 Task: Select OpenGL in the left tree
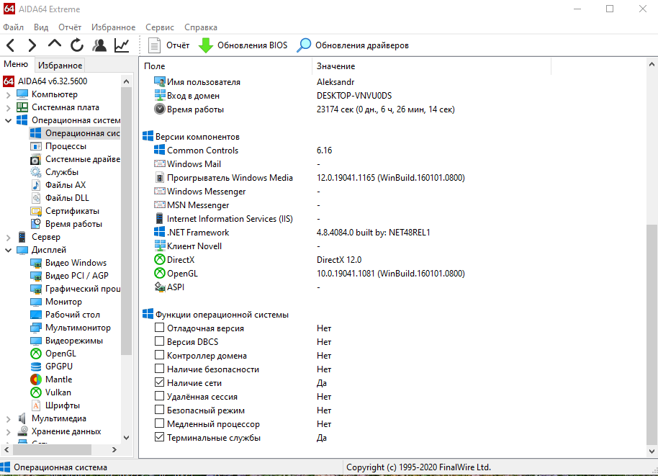click(60, 354)
